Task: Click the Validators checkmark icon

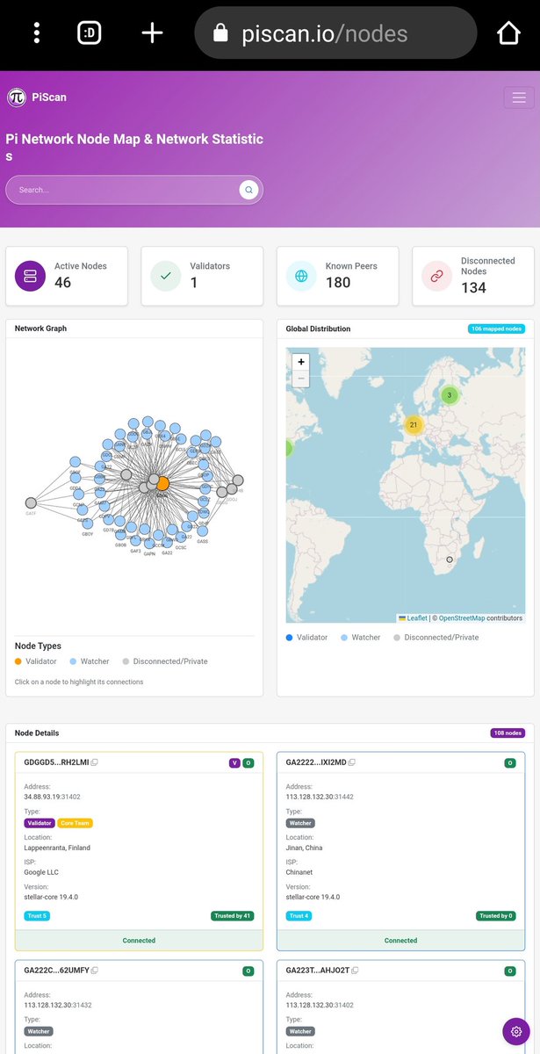Action: pyautogui.click(x=165, y=276)
